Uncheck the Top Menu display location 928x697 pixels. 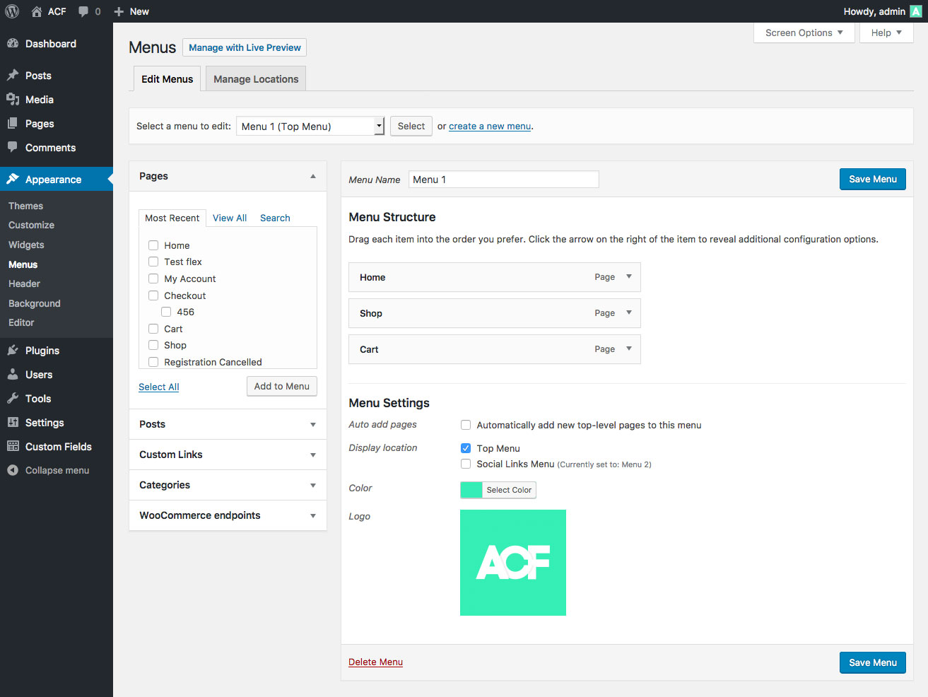[466, 448]
